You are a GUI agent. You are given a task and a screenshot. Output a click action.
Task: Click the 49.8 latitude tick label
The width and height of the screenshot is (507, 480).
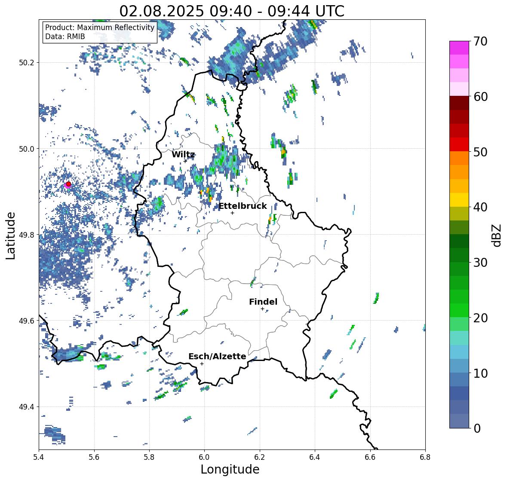28,235
